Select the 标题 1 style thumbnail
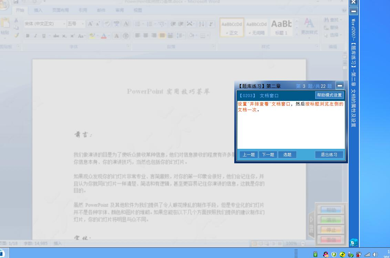This screenshot has height=258, width=390. coord(281,28)
